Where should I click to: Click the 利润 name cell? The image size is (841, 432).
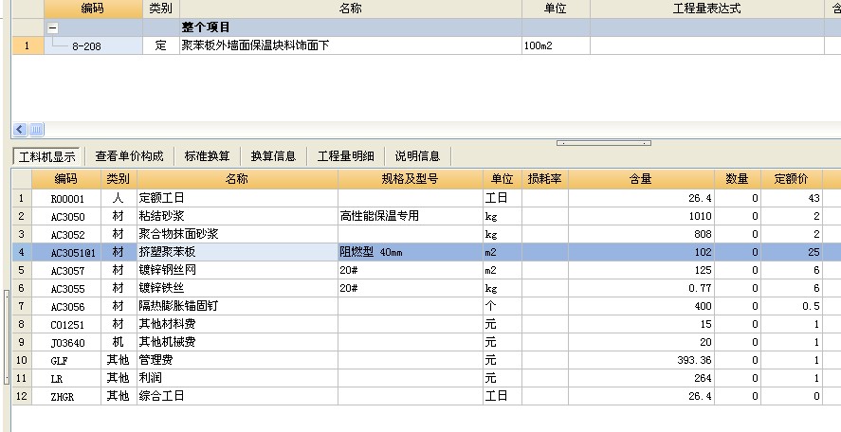coord(237,378)
